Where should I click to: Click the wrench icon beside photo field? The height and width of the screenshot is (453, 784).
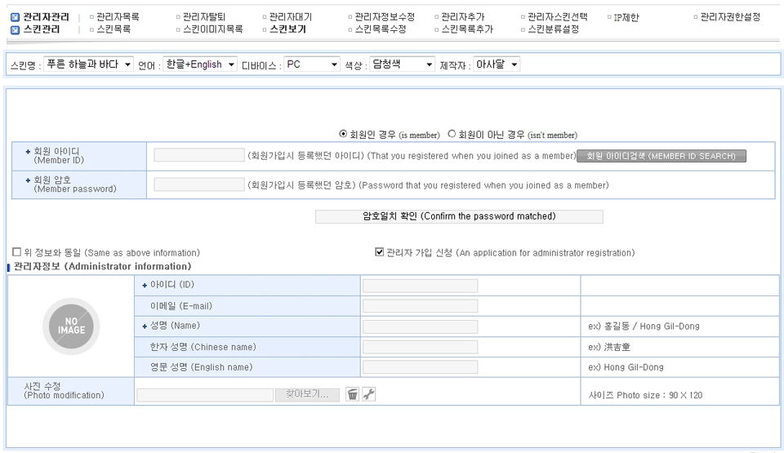coord(368,394)
